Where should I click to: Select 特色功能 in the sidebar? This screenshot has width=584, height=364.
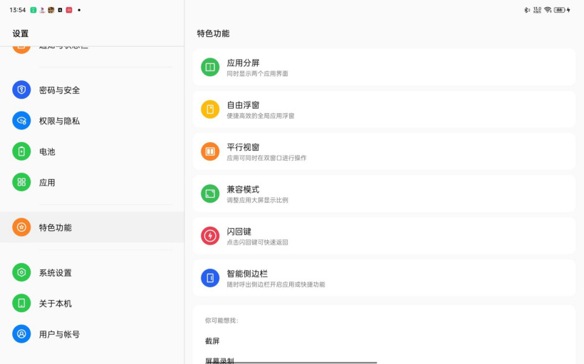tap(92, 227)
